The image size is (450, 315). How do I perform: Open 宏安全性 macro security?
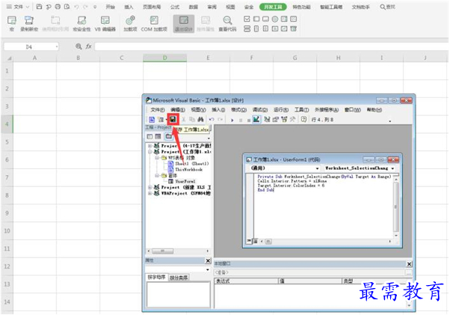coord(81,23)
